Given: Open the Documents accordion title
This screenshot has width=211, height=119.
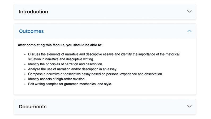Looking at the screenshot, I should [33, 107].
